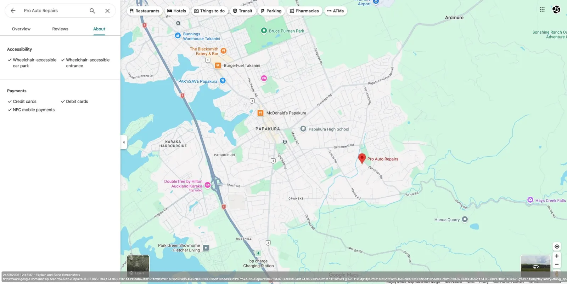Click the Hays Creek Falls marker

tap(530, 200)
